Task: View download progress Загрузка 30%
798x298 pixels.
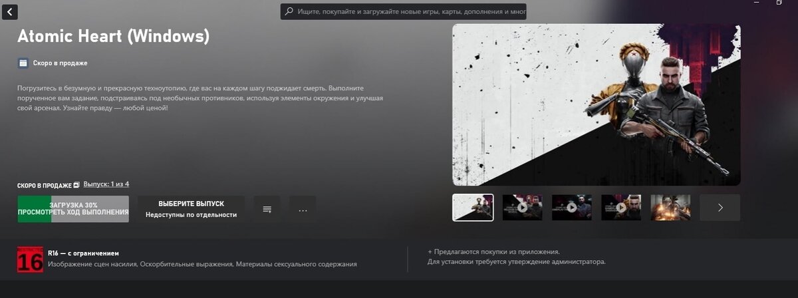Action: 73,209
